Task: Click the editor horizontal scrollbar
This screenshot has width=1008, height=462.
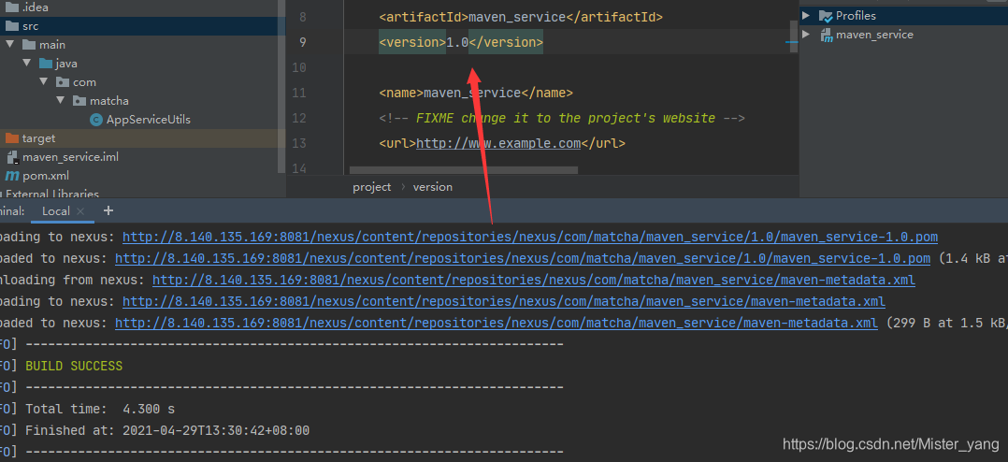Action: tap(464, 171)
